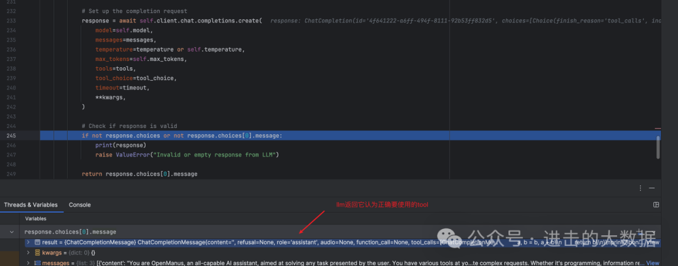Click the editor vertical scrollbar thumb
The image size is (678, 266).
coord(658,147)
